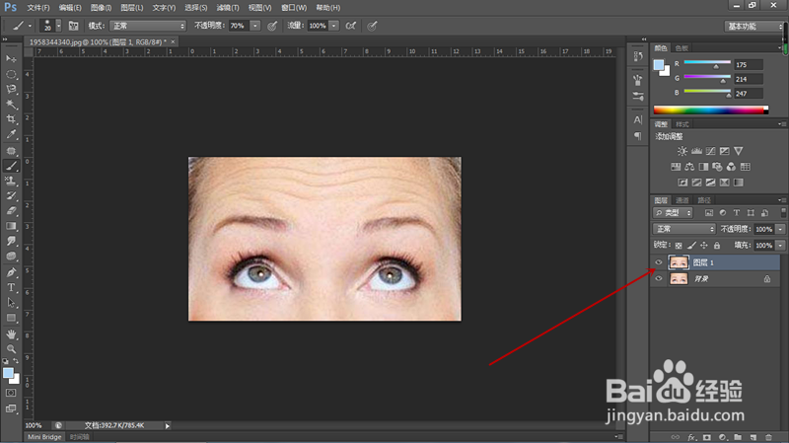Select the Eyedropper tool
This screenshot has height=443, width=789.
(11, 134)
